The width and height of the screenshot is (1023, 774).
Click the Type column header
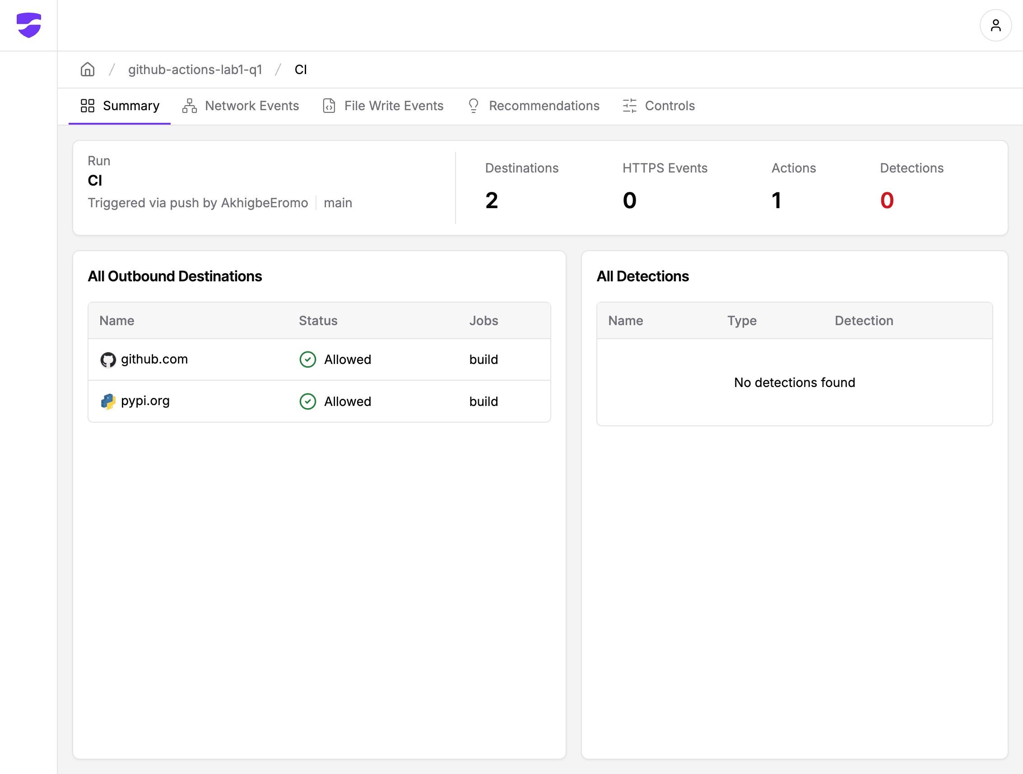[742, 321]
